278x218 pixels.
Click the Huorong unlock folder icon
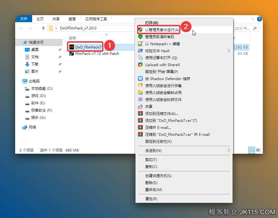pyautogui.click(x=140, y=92)
